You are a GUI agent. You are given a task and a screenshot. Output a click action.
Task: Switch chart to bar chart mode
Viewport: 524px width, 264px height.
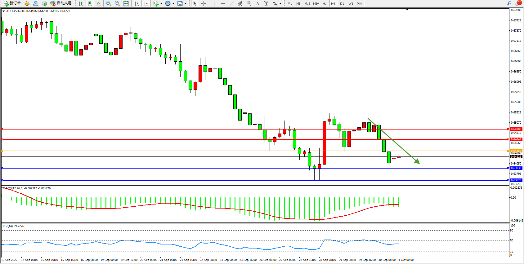tap(81, 3)
